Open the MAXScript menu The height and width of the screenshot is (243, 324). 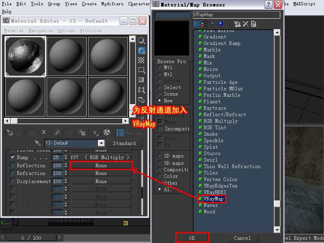(x=304, y=4)
